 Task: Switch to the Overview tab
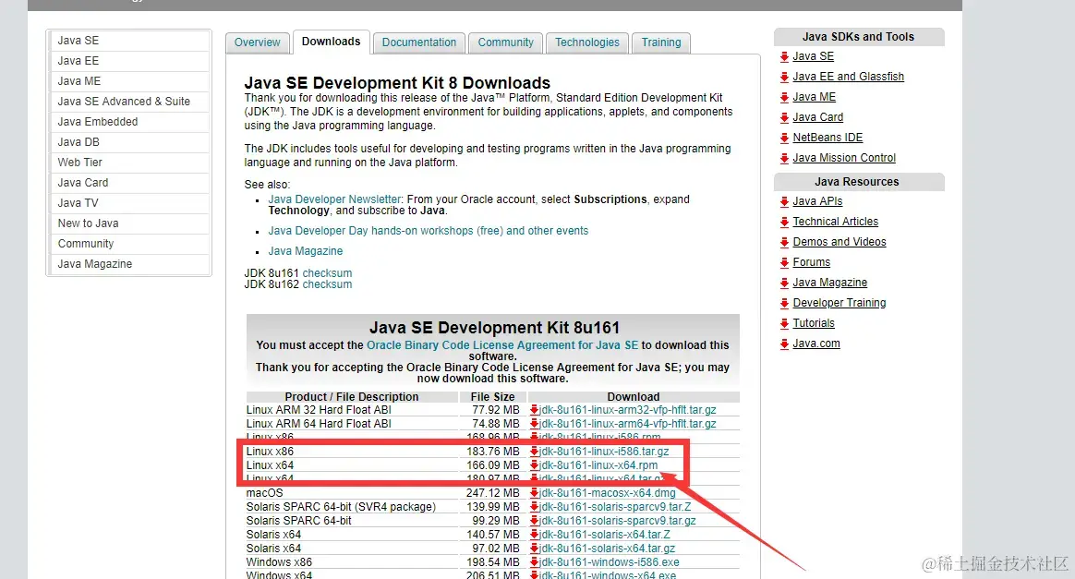pyautogui.click(x=257, y=42)
